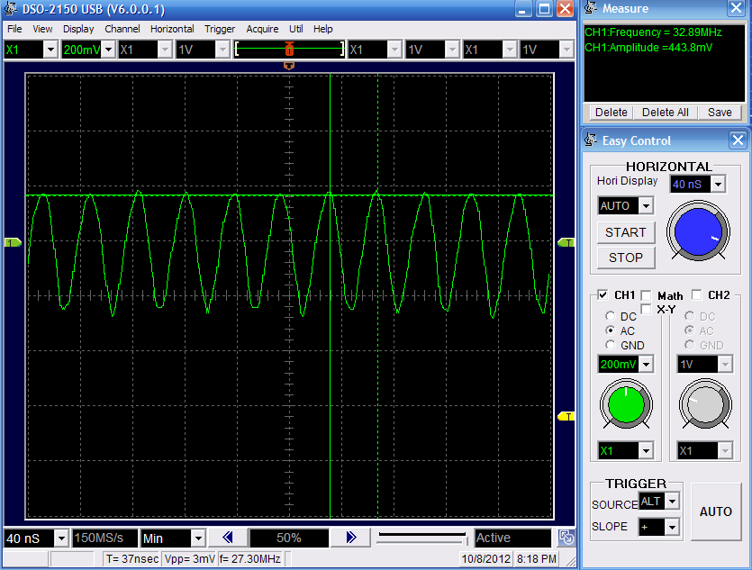This screenshot has width=752, height=570.
Task: Click the green CH1 voltage knob
Action: (626, 404)
